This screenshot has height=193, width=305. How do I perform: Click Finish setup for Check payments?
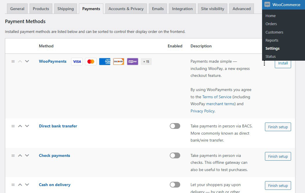point(278,156)
